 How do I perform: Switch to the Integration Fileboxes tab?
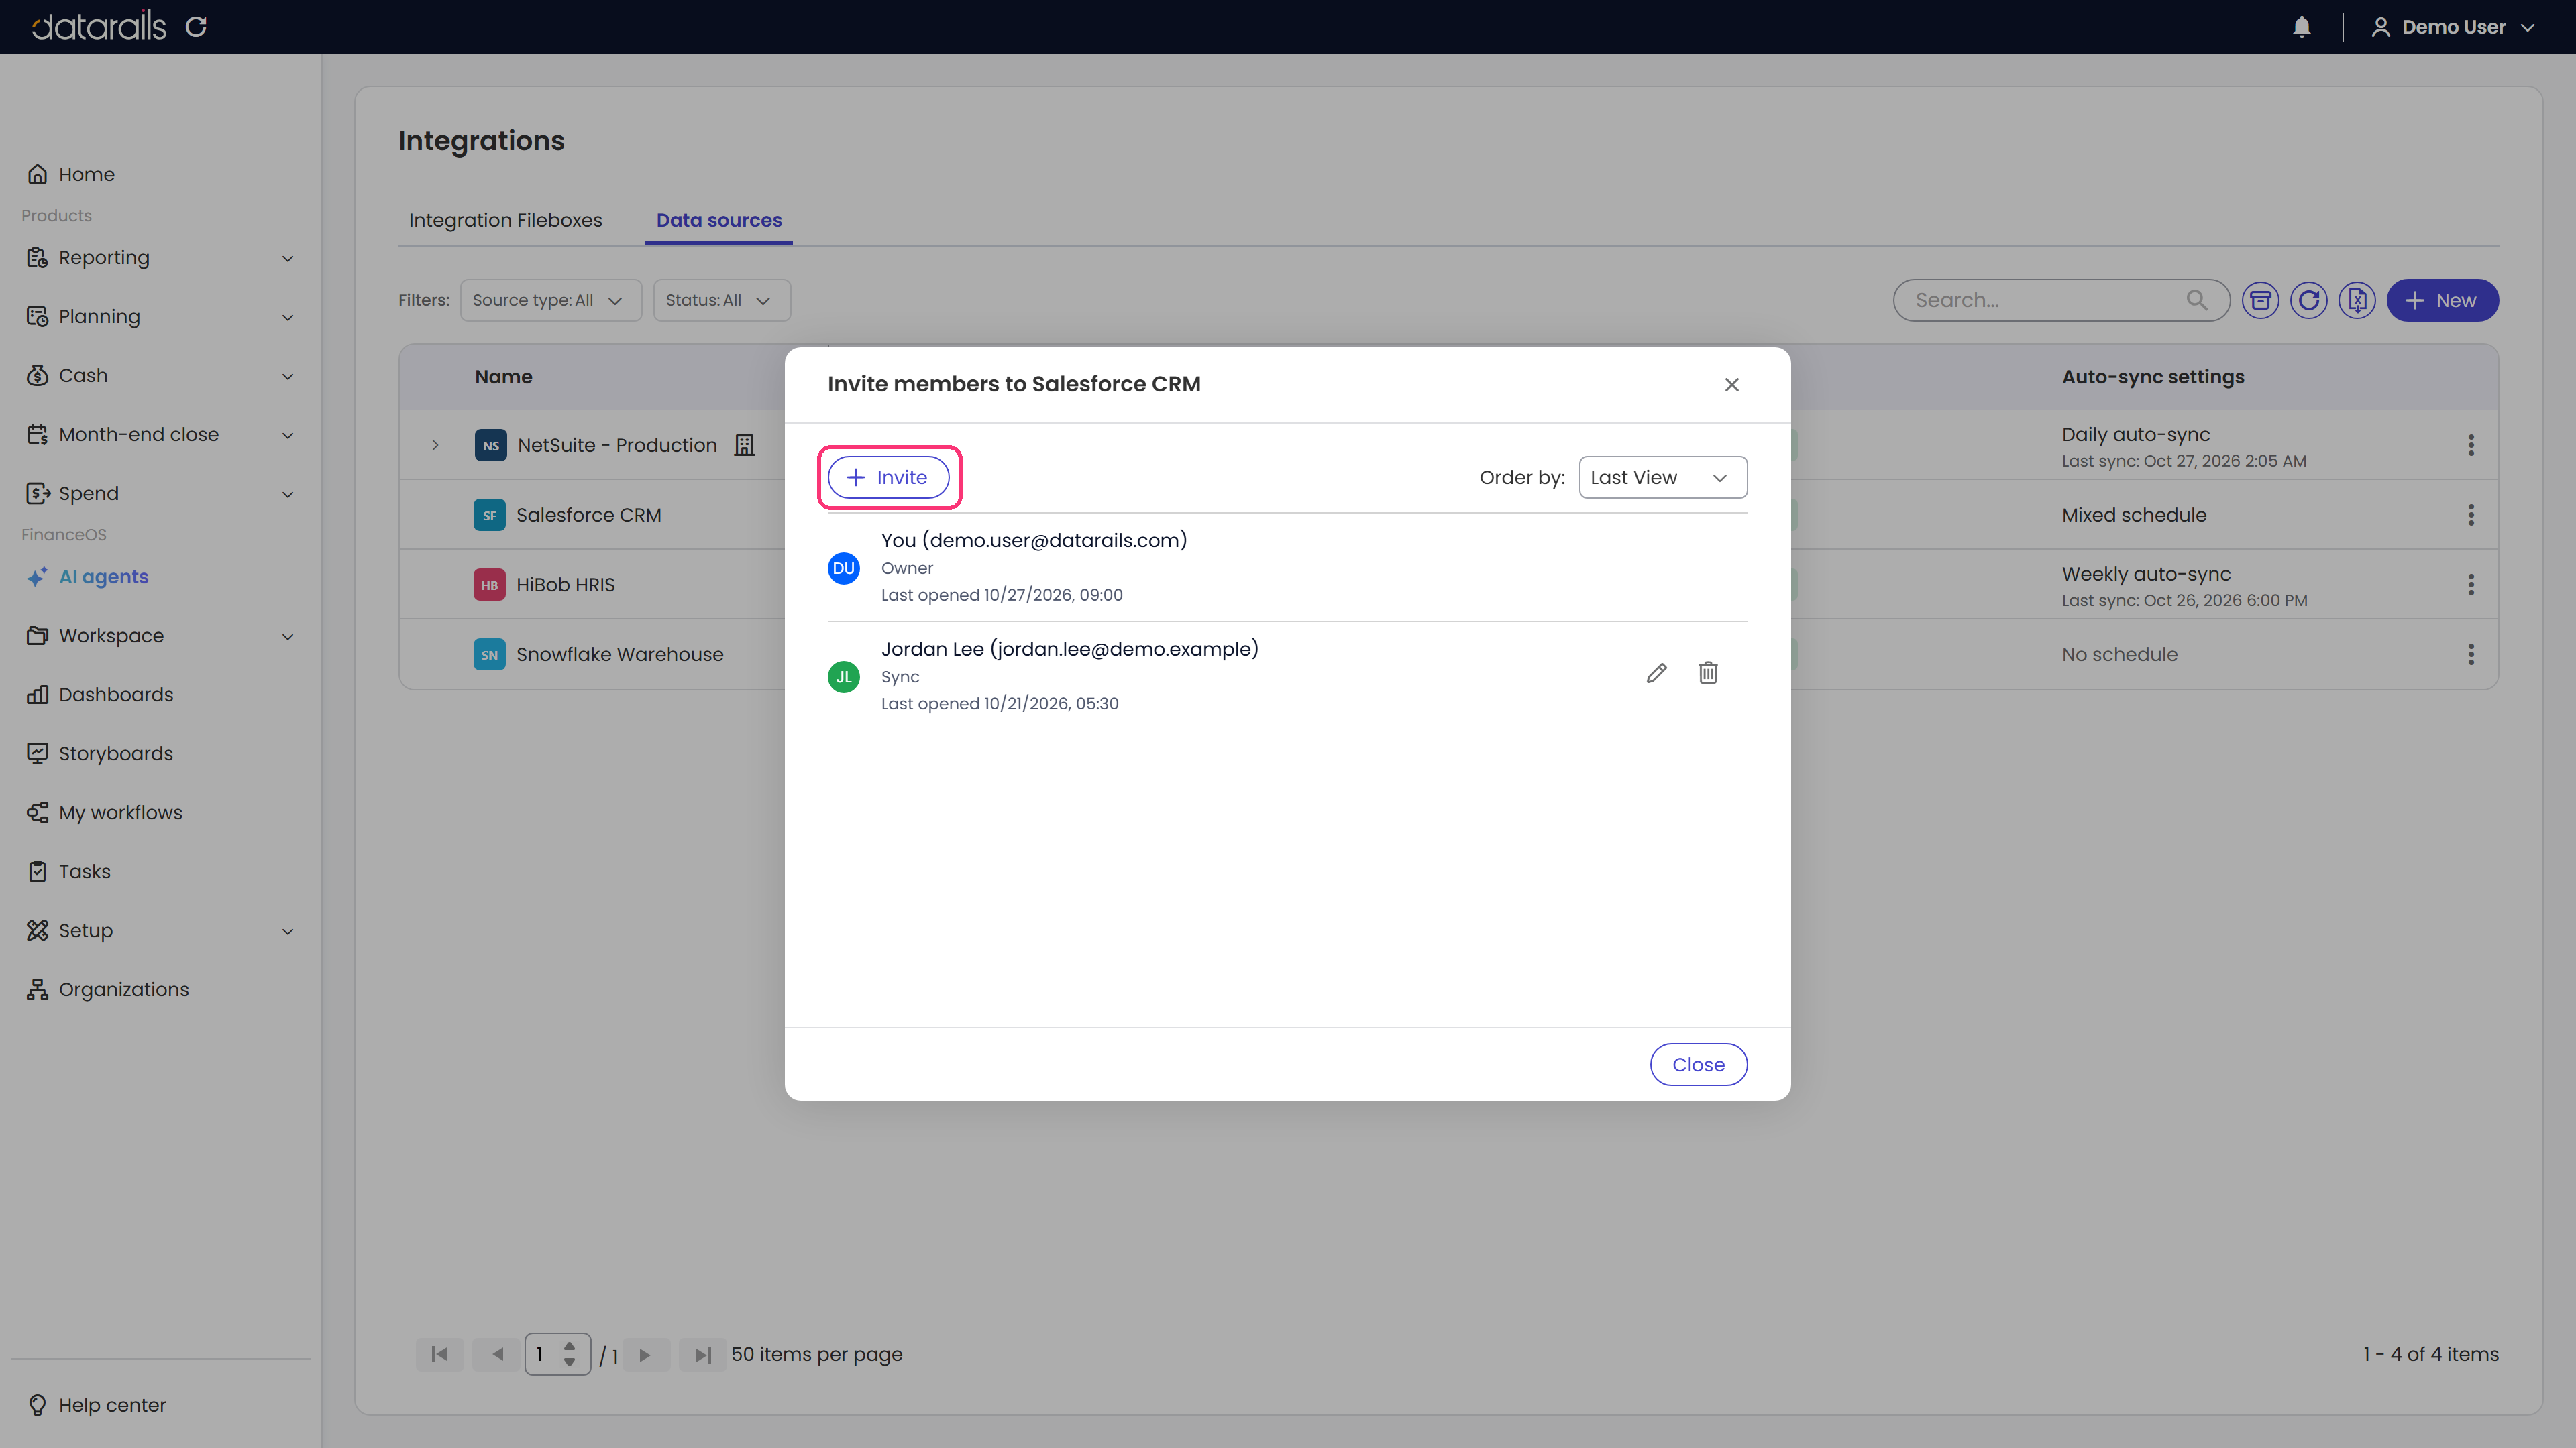click(x=505, y=220)
